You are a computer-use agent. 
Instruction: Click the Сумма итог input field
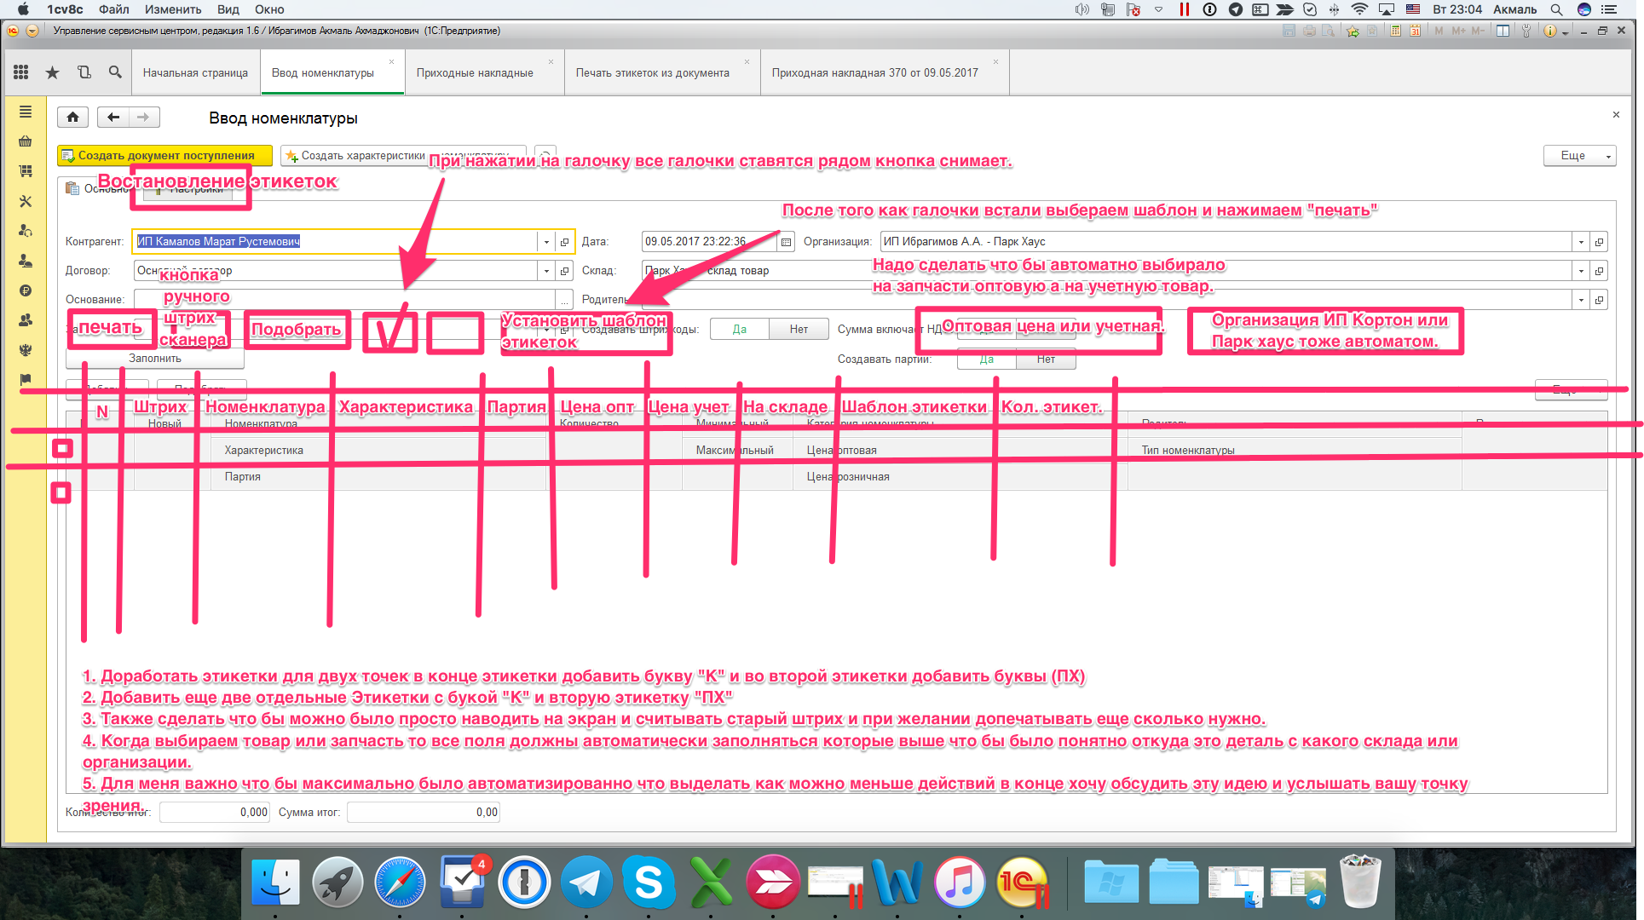(x=424, y=812)
